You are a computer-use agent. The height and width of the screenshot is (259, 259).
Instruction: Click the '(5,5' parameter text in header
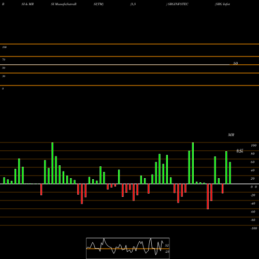point(133,4)
